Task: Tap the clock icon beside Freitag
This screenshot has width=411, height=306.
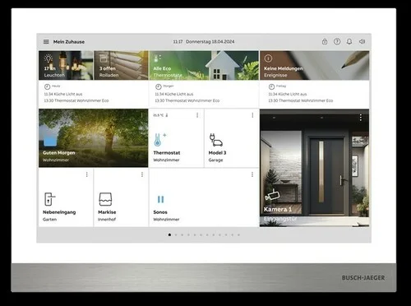Action: [x=271, y=86]
